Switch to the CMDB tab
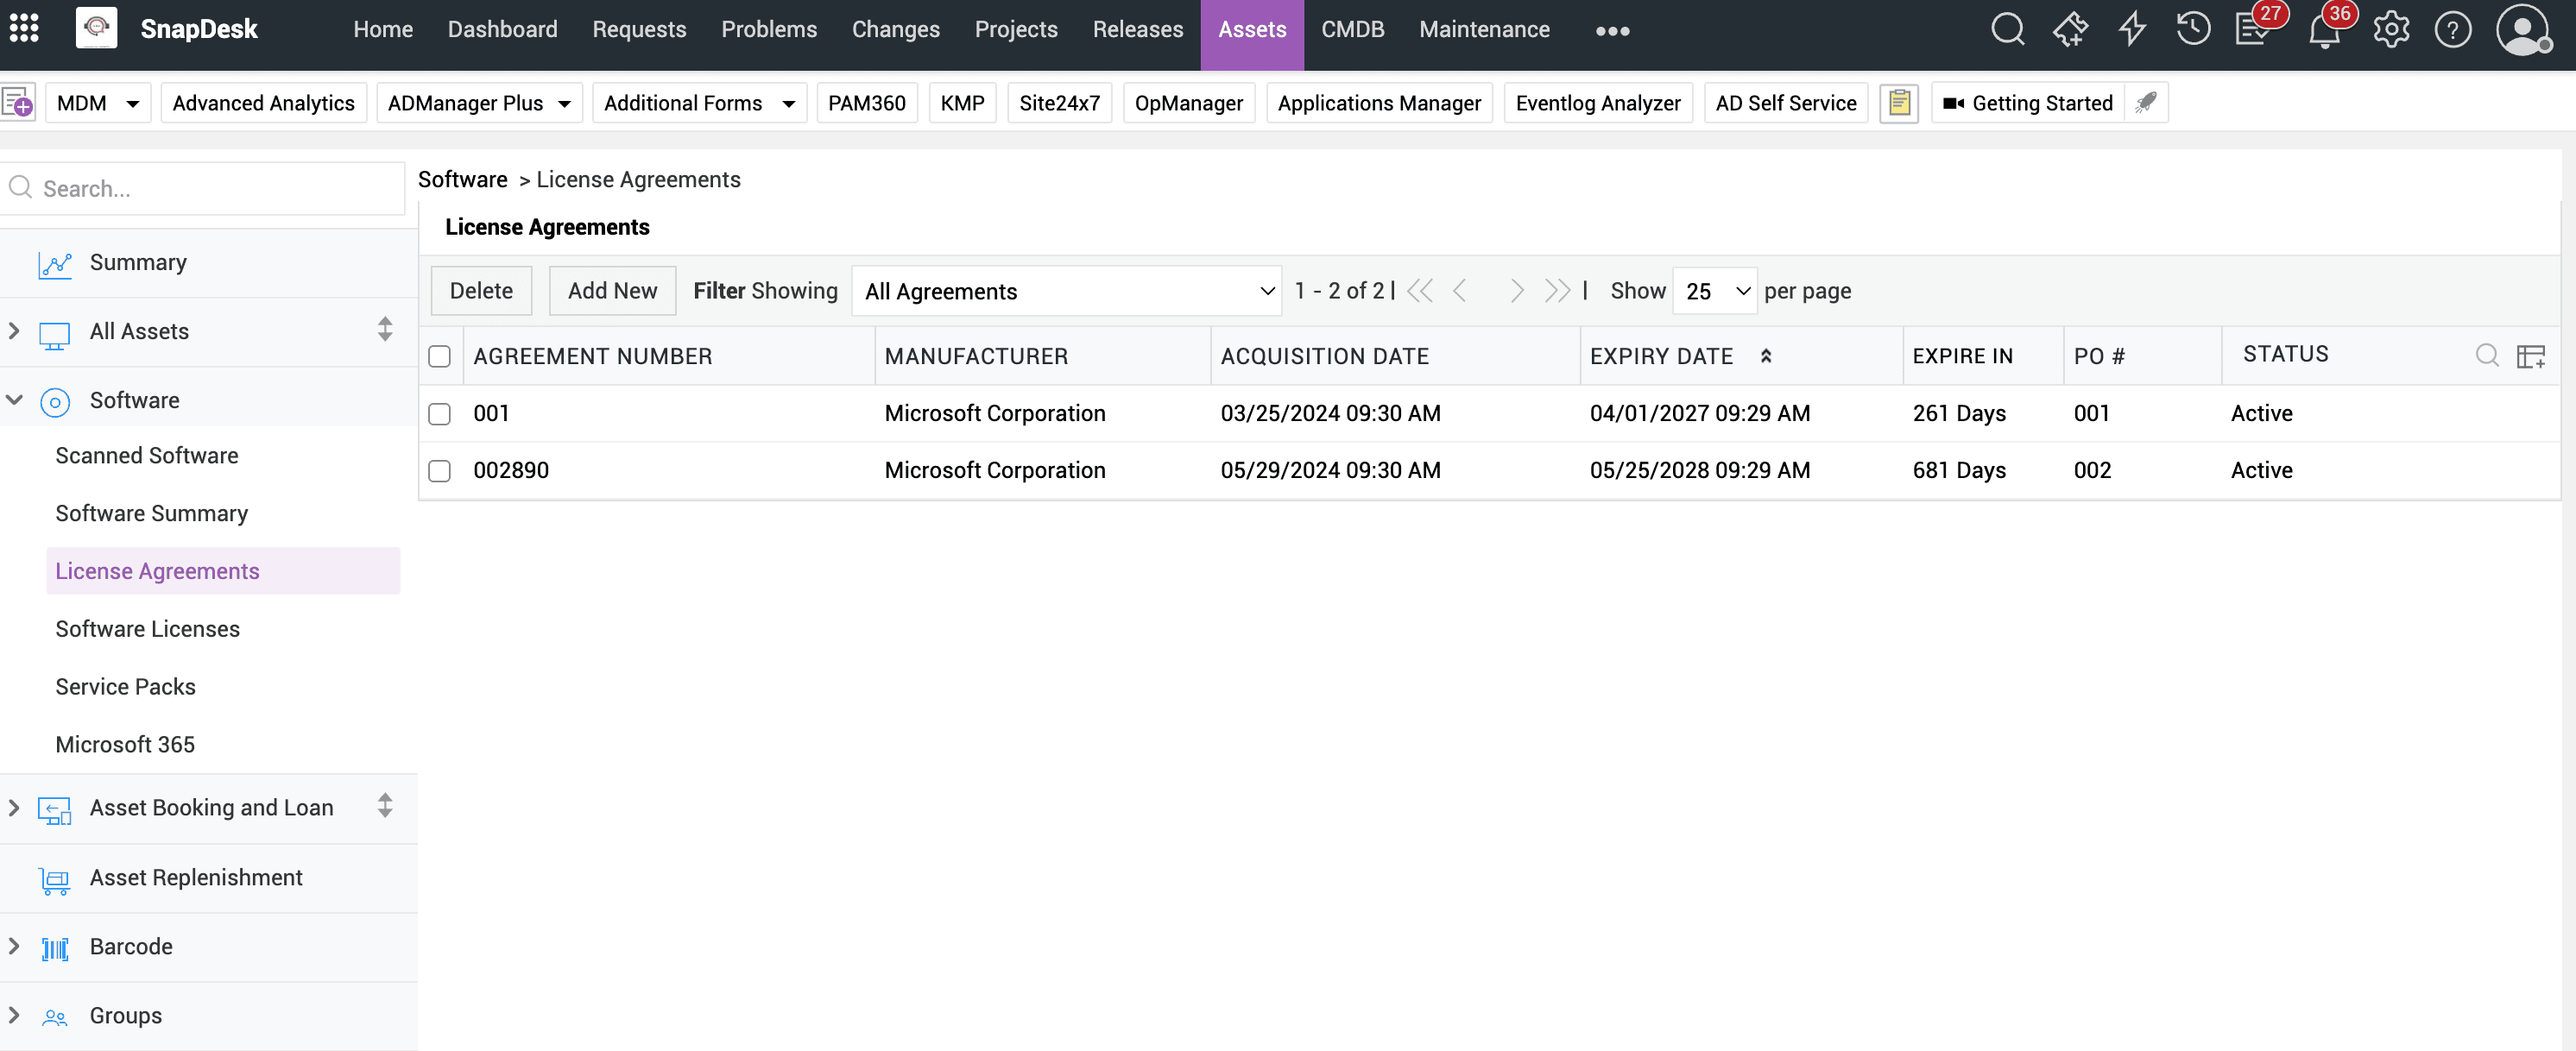 tap(1352, 30)
